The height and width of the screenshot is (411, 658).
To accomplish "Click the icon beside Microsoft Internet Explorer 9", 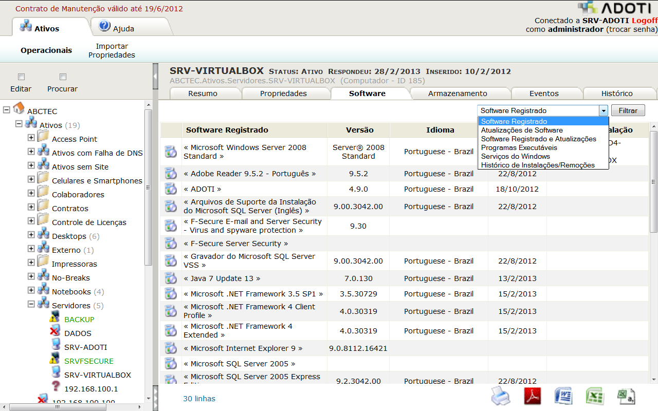I will click(171, 348).
